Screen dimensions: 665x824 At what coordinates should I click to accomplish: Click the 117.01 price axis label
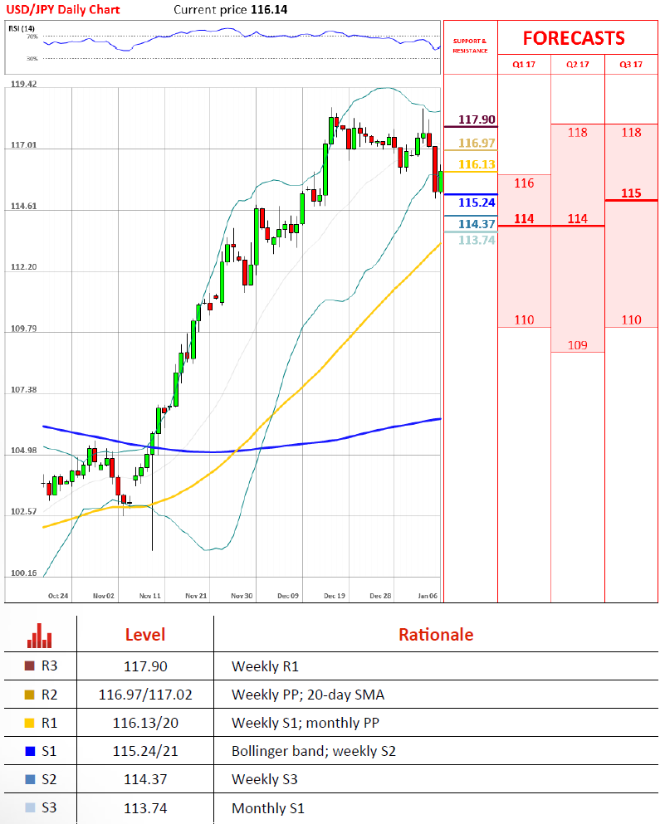click(x=23, y=145)
